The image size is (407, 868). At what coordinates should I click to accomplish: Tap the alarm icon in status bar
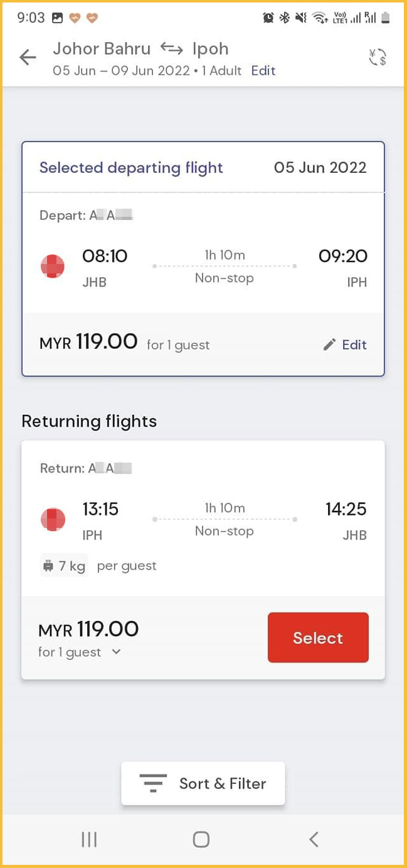click(268, 18)
